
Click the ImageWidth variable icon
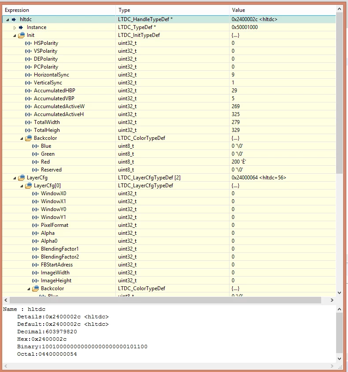pos(35,273)
